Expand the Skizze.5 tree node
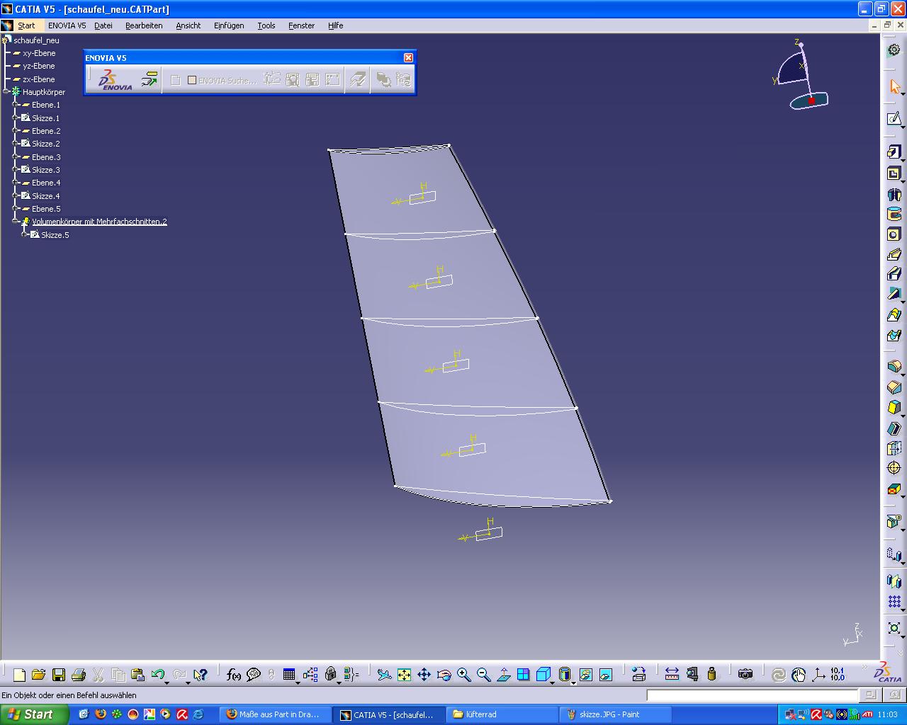Image resolution: width=907 pixels, height=725 pixels. pos(25,235)
